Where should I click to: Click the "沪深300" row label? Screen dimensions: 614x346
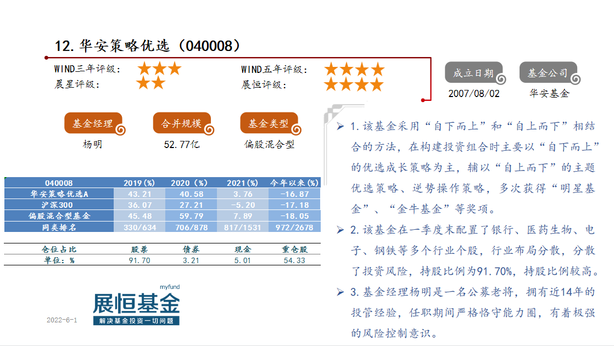tap(59, 205)
